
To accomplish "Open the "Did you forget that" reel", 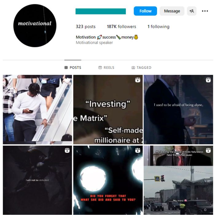I will point(108,180).
